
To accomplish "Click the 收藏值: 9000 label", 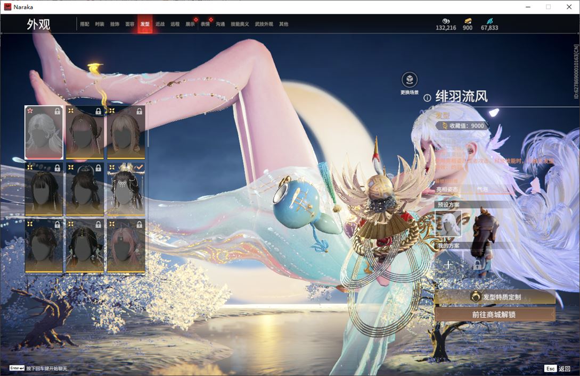I will coord(467,126).
